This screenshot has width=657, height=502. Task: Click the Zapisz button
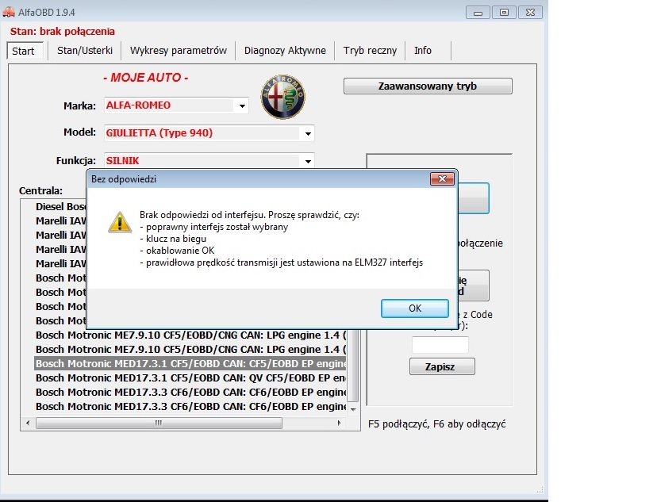click(x=442, y=366)
